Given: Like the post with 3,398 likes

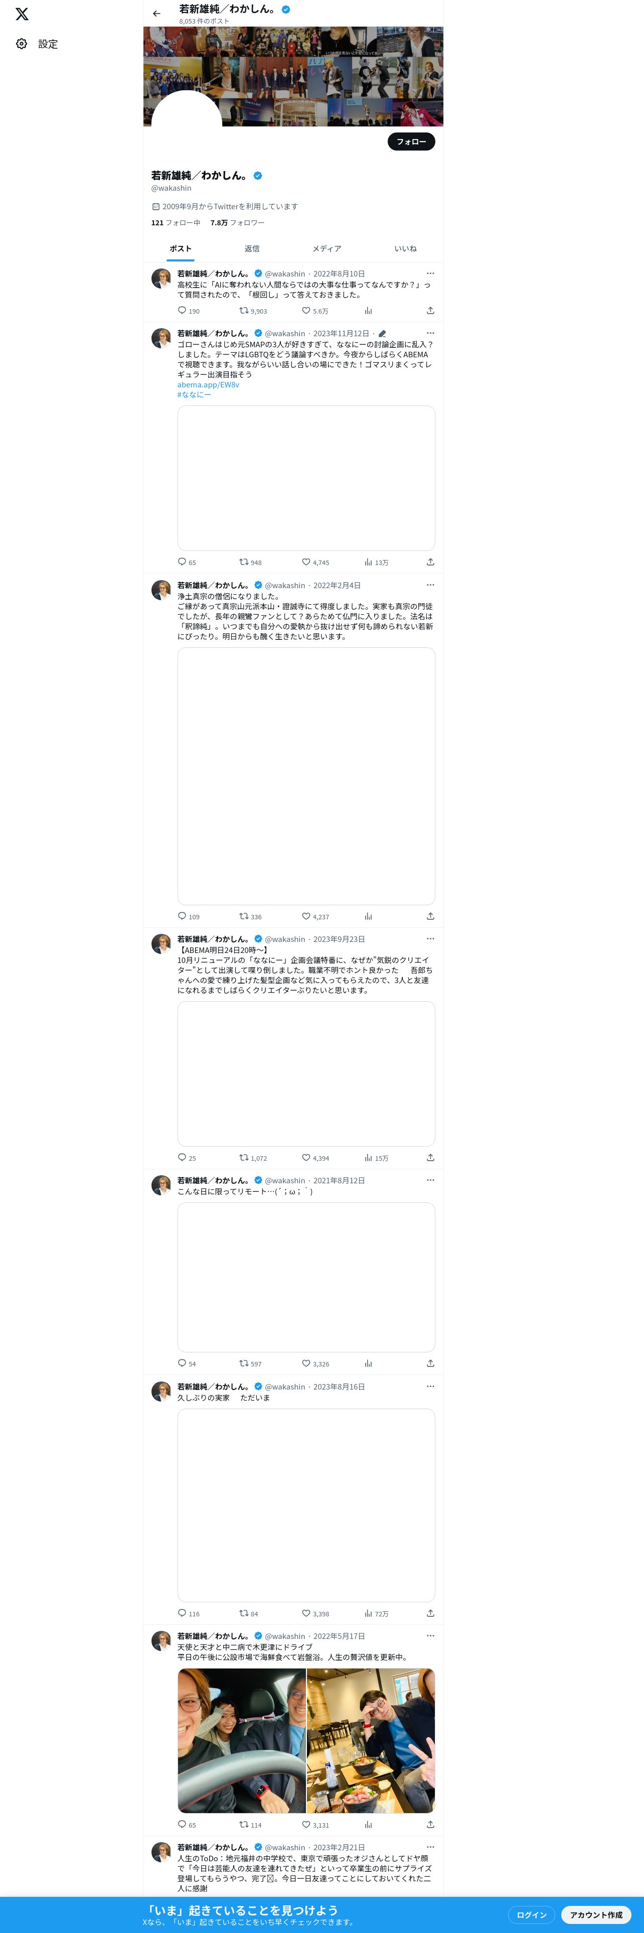Looking at the screenshot, I should click(x=306, y=1613).
